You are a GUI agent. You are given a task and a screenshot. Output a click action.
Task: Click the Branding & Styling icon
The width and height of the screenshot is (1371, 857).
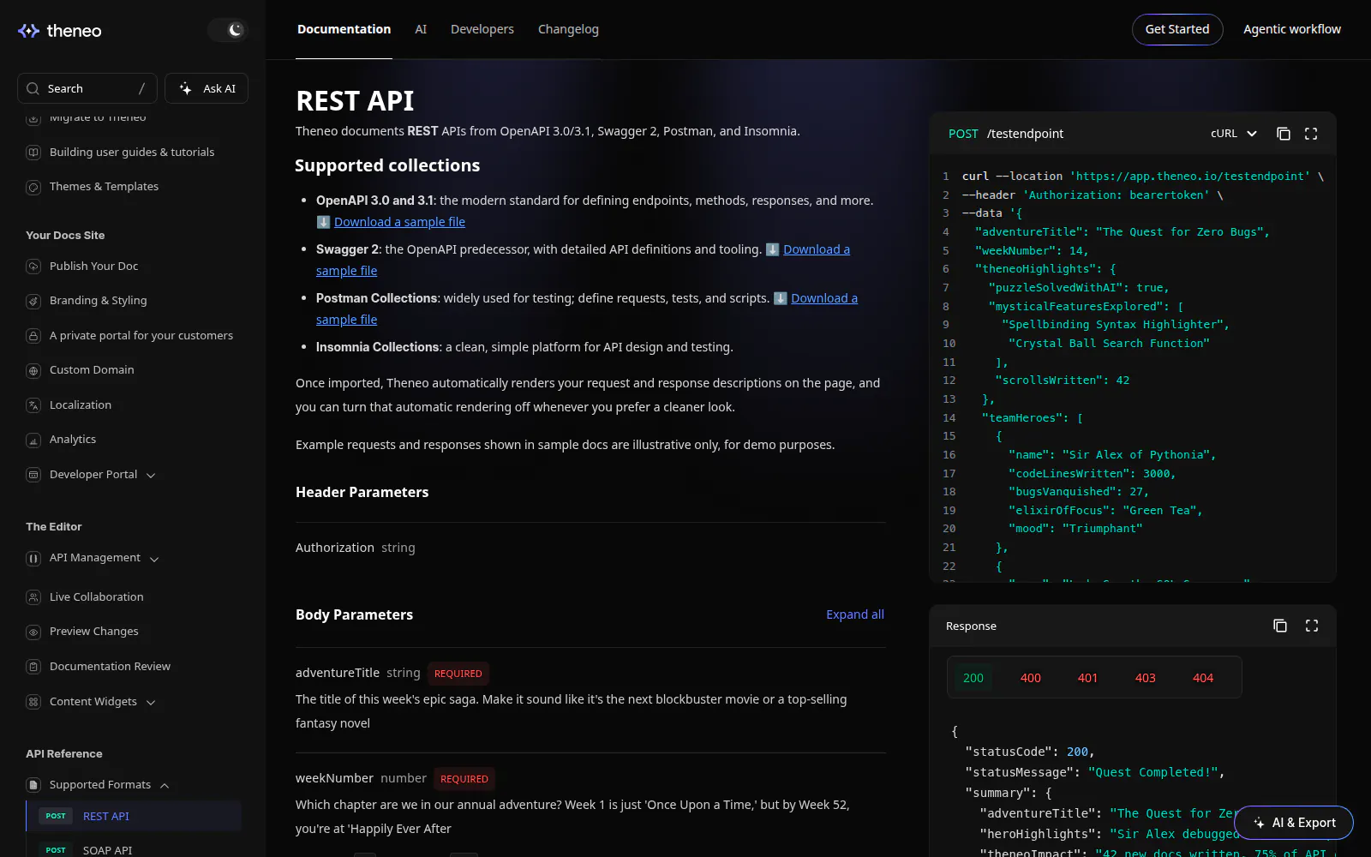(33, 301)
